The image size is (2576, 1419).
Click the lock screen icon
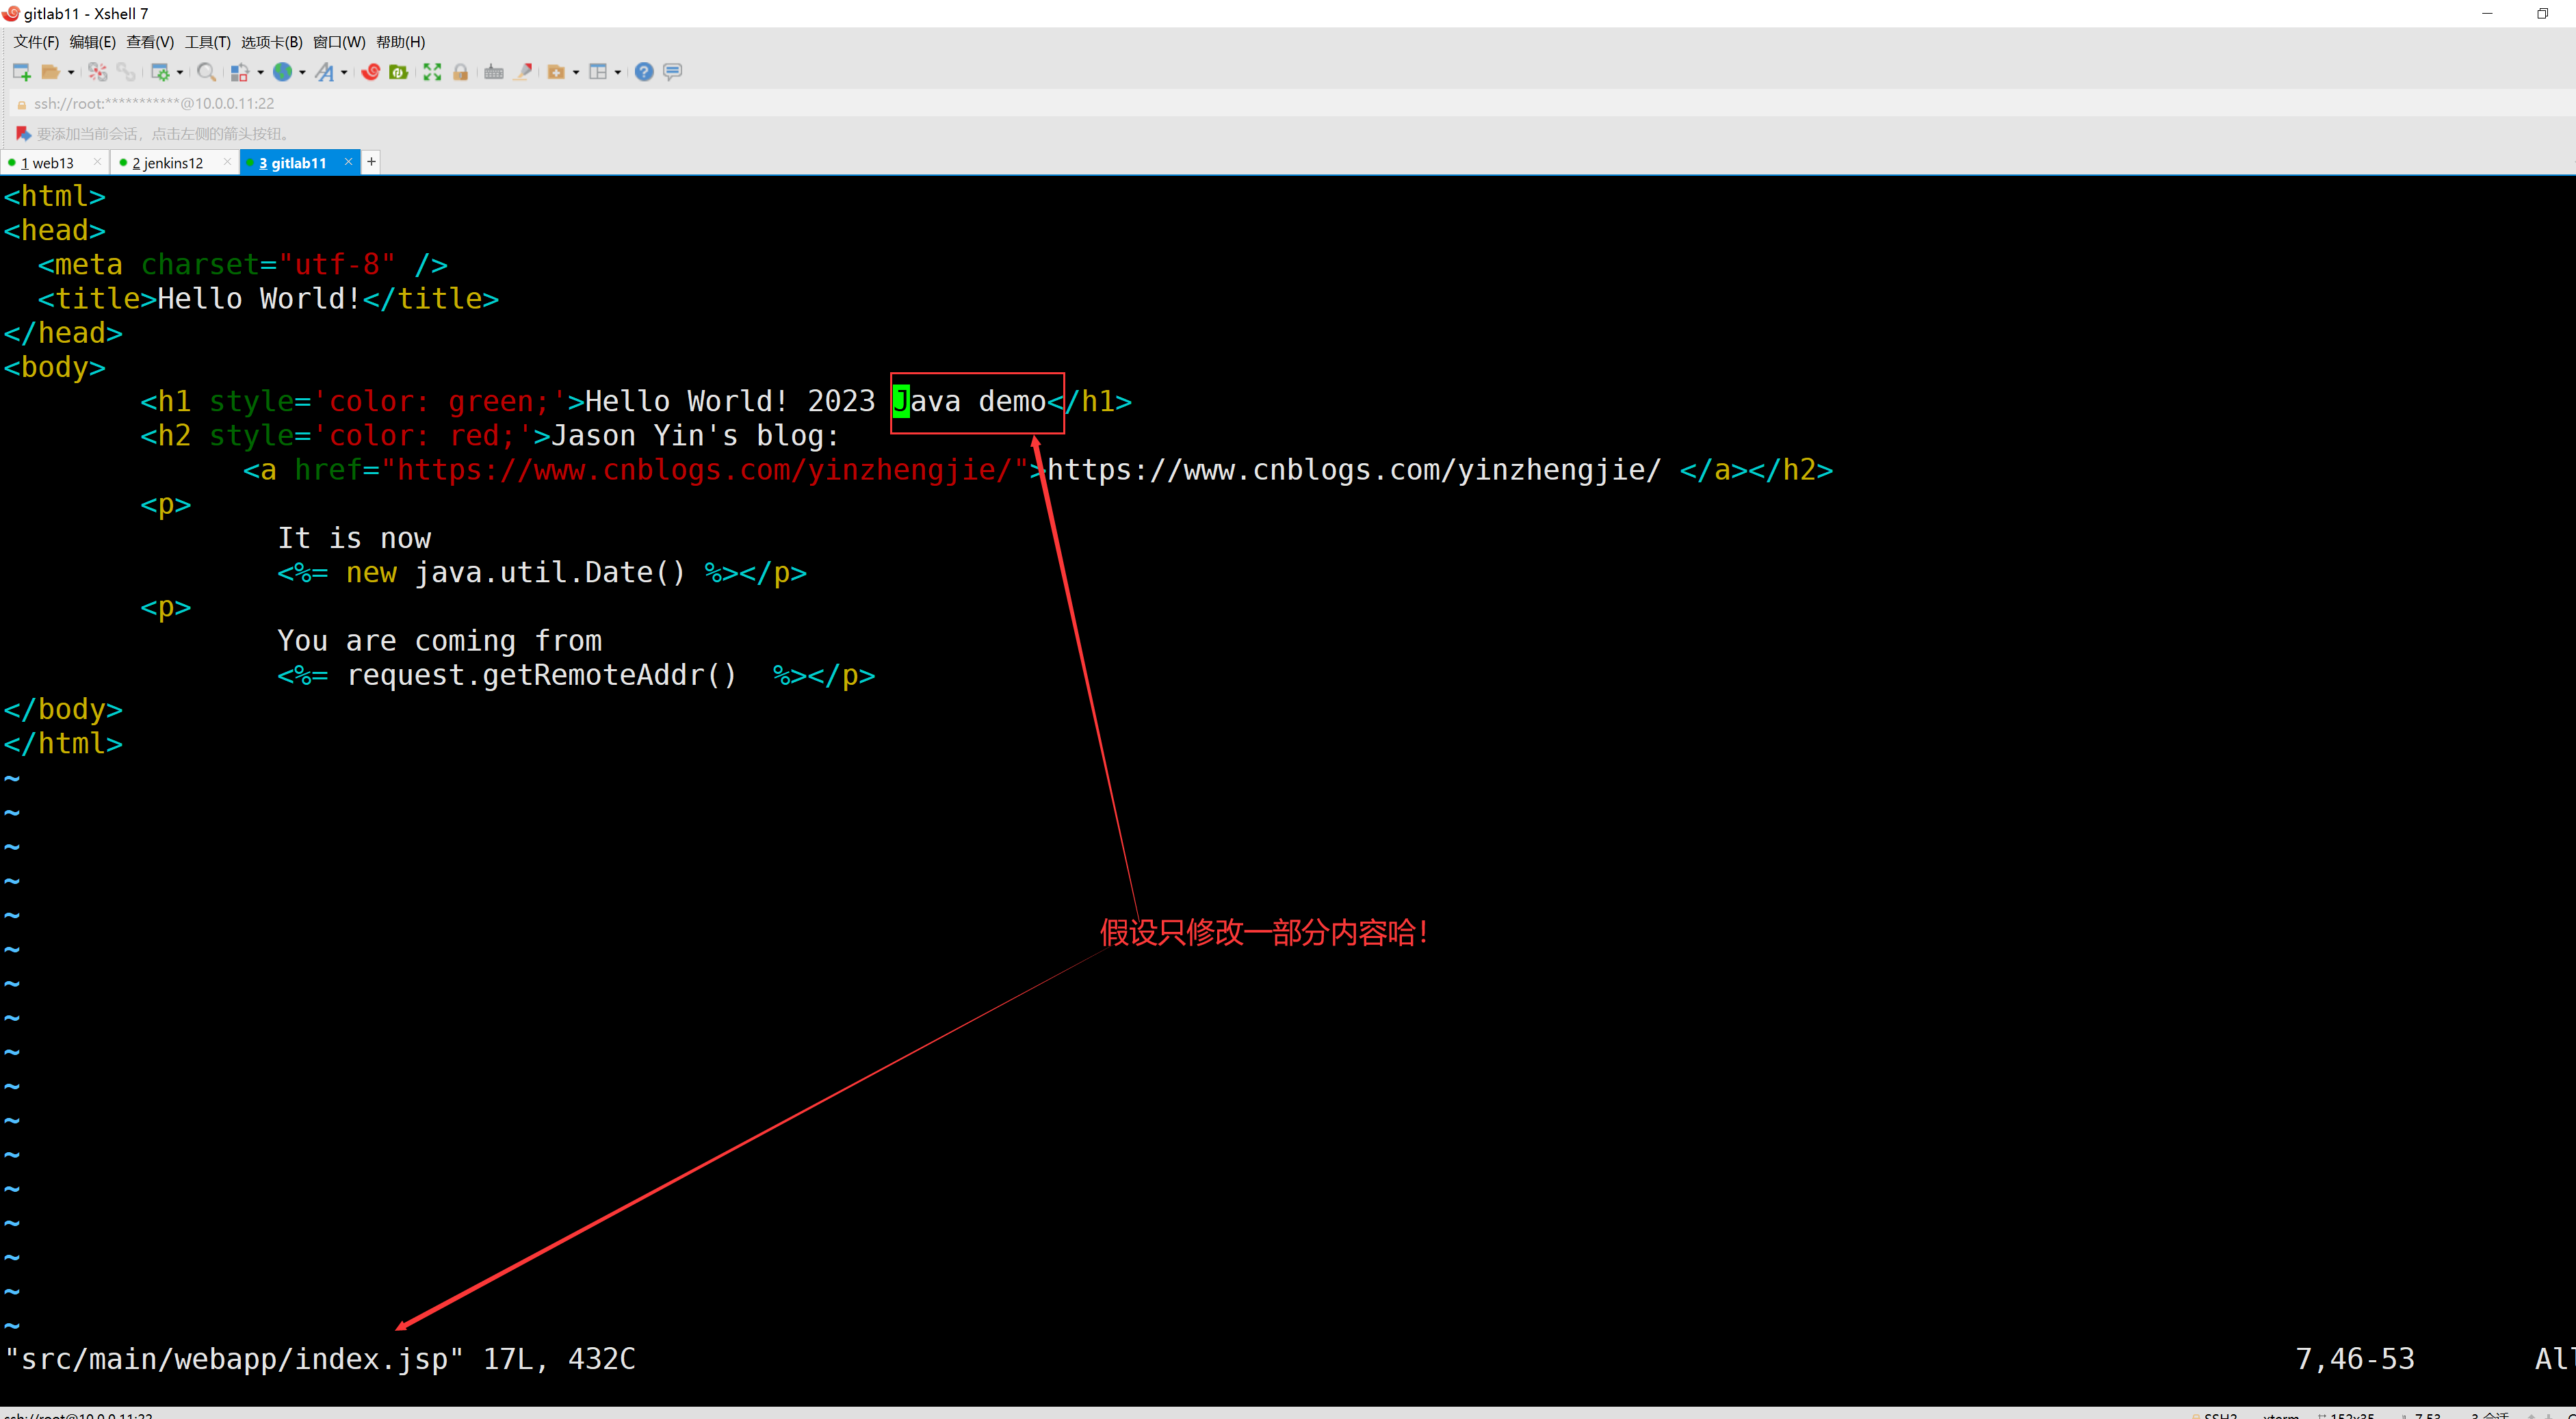[461, 72]
